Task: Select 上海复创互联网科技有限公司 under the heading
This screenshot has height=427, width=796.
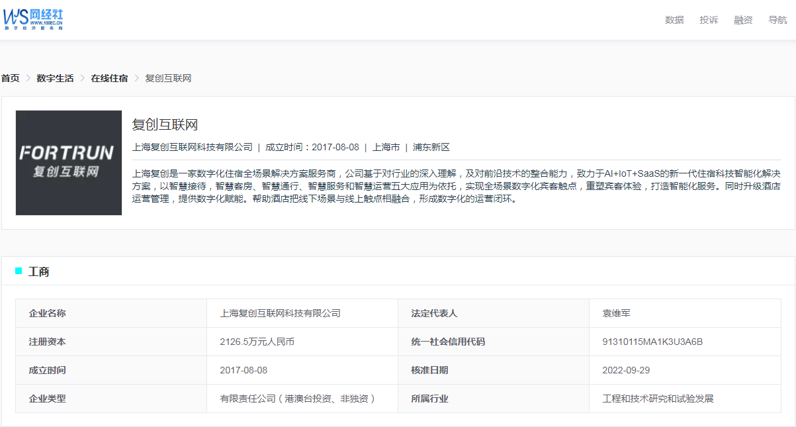Action: [193, 147]
